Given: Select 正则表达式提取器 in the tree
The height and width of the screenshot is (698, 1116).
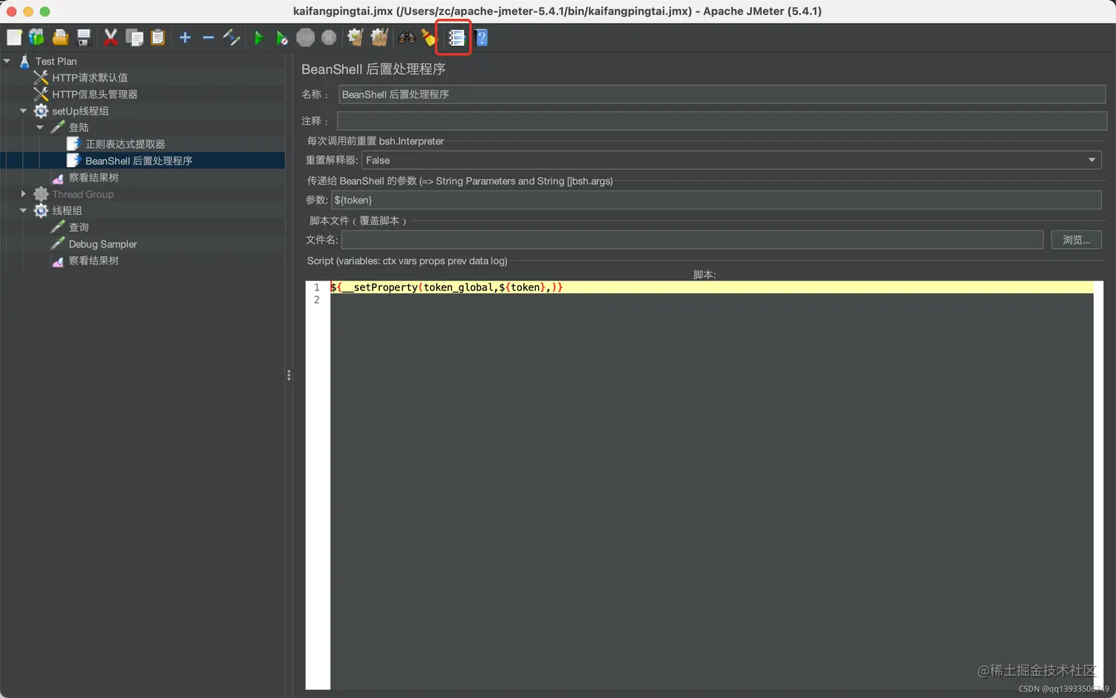Looking at the screenshot, I should tap(125, 144).
